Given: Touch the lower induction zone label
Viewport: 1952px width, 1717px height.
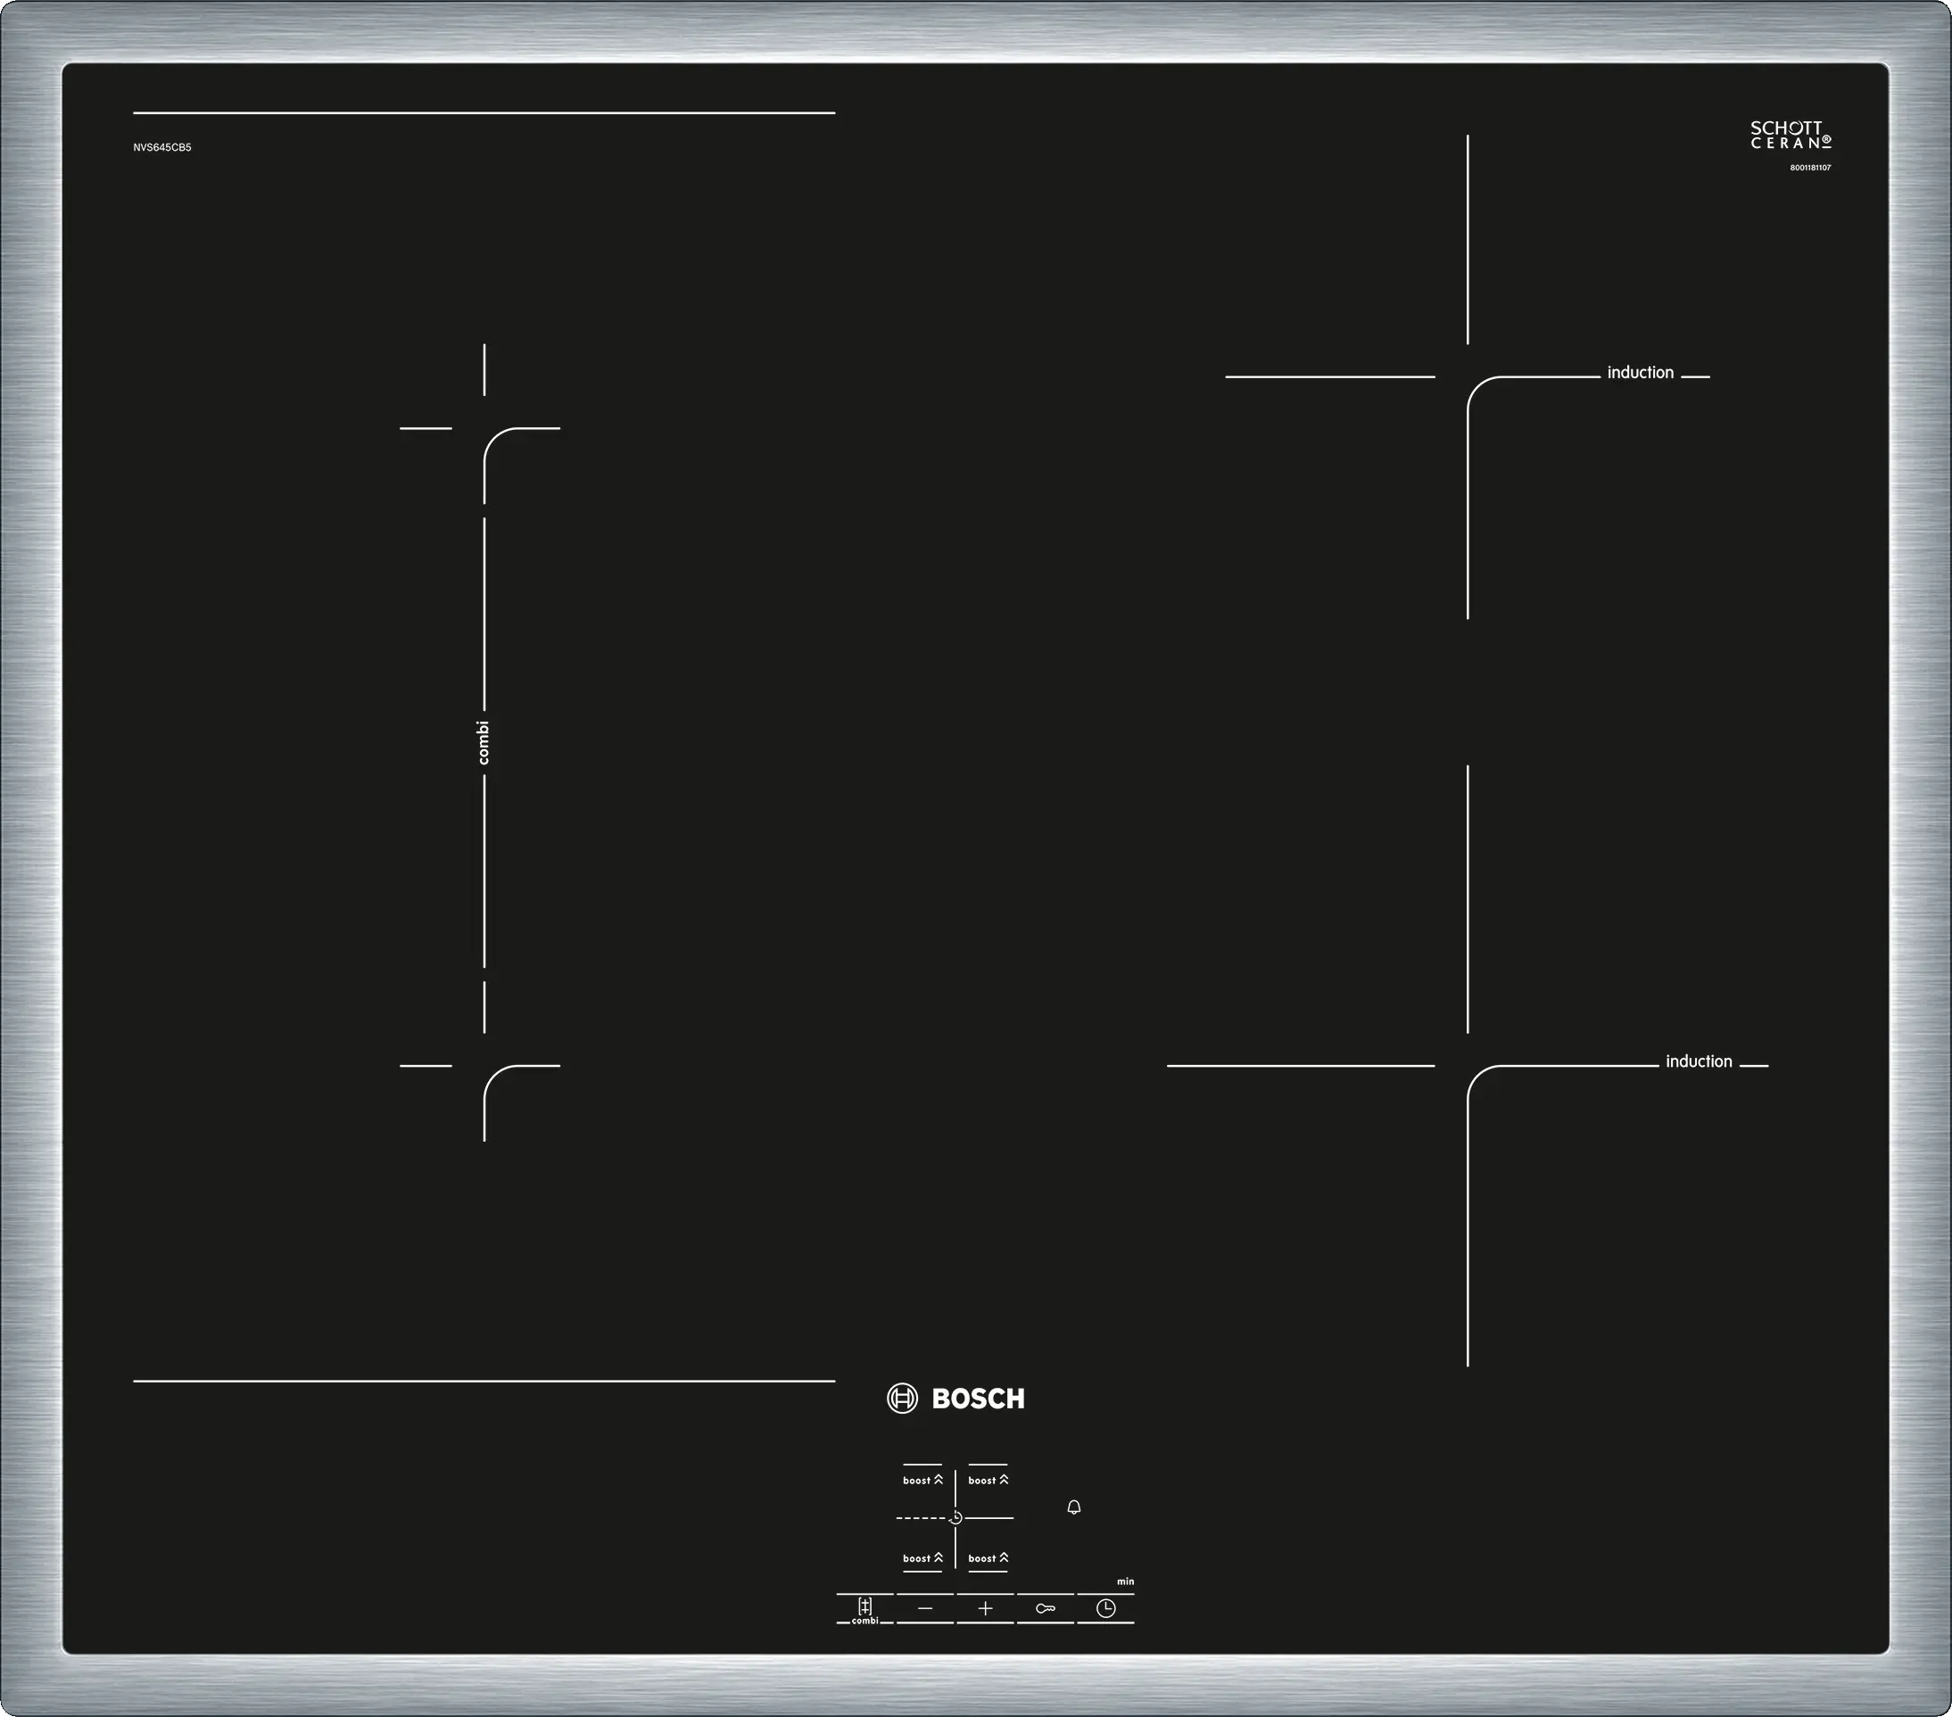Looking at the screenshot, I should [x=1698, y=1061].
